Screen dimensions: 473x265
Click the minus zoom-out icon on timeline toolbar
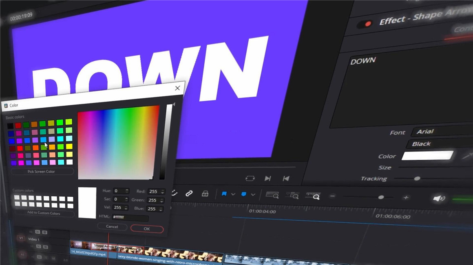(x=332, y=196)
